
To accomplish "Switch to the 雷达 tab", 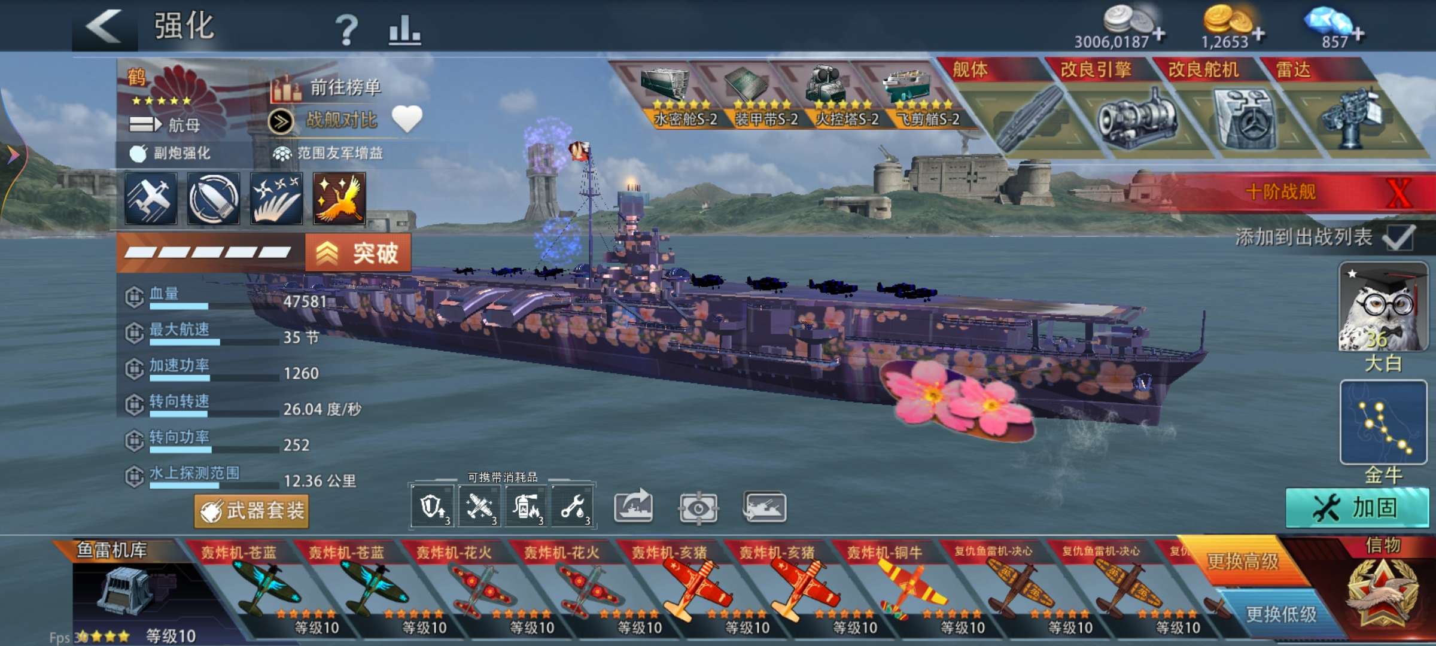I will [x=1294, y=70].
